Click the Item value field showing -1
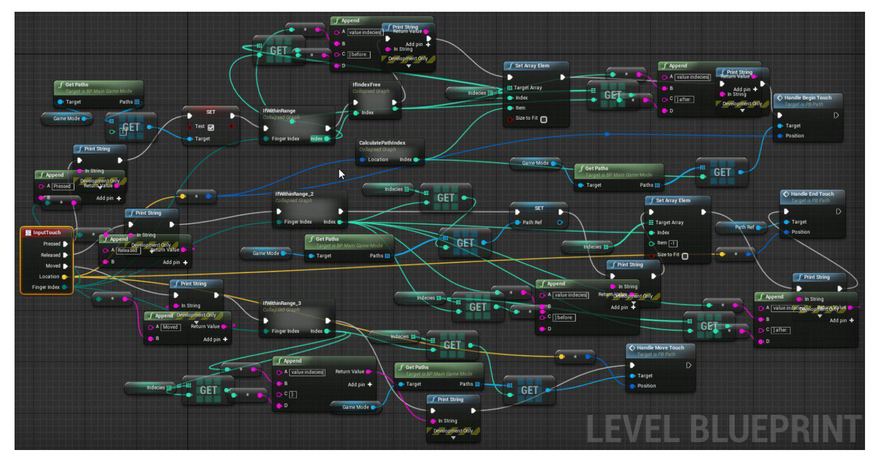The image size is (879, 464). [673, 243]
